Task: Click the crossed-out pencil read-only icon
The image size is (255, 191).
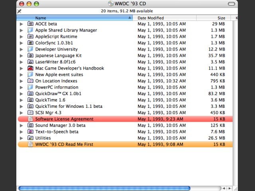Action: click(19, 11)
